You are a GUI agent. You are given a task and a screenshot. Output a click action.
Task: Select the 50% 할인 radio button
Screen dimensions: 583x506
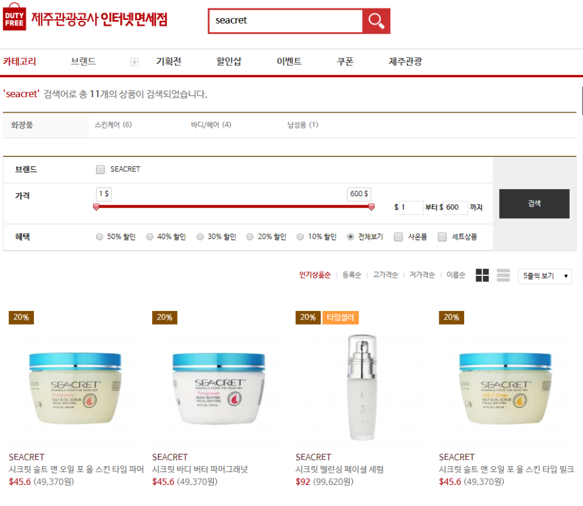click(x=99, y=237)
